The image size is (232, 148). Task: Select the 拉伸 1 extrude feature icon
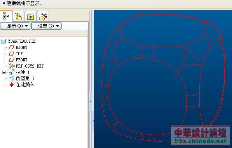tap(12, 72)
